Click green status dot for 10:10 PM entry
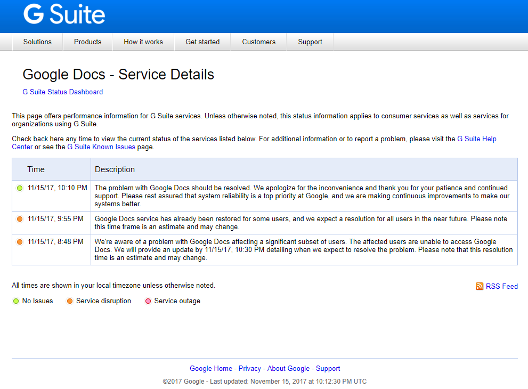528x389 pixels. coord(20,188)
